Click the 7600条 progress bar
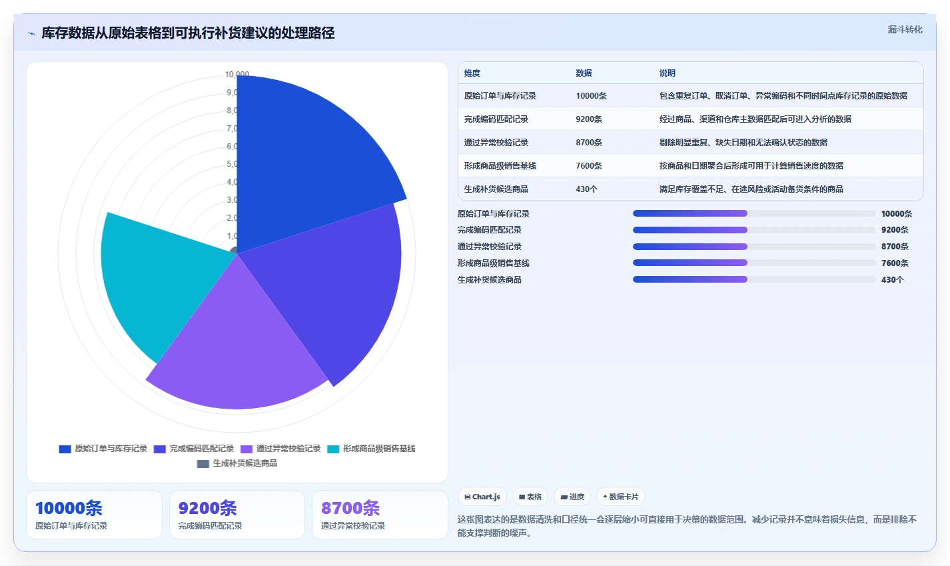This screenshot has height=566, width=950. [x=754, y=263]
